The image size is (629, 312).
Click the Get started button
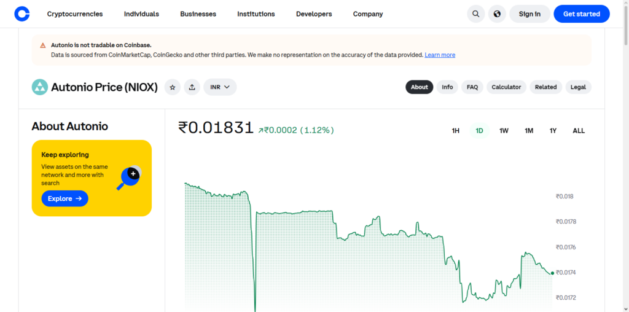(x=582, y=14)
